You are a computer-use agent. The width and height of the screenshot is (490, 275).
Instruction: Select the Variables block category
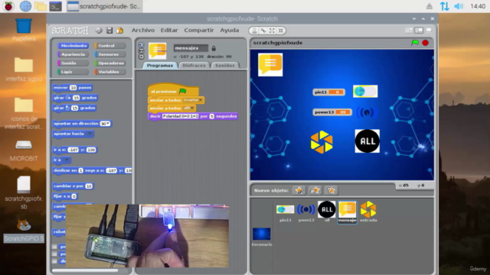[x=110, y=72]
